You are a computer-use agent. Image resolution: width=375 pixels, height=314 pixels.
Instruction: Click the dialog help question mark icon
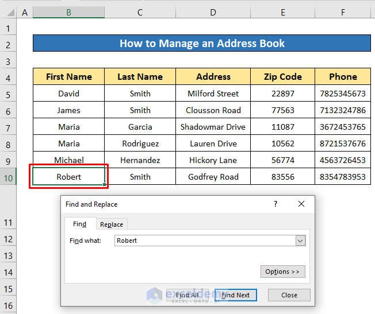pyautogui.click(x=275, y=204)
